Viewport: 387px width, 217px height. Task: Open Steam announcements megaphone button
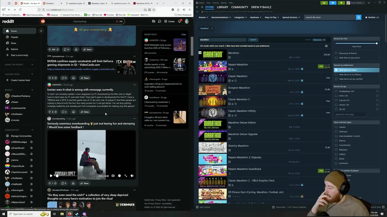coord(333,3)
